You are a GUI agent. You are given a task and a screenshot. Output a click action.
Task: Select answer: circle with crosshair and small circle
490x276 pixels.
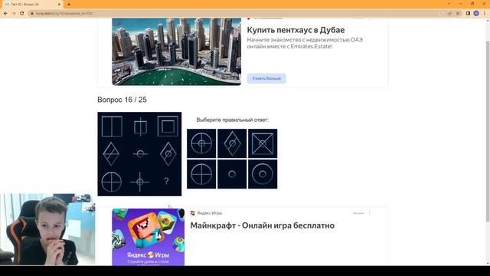pos(201,143)
